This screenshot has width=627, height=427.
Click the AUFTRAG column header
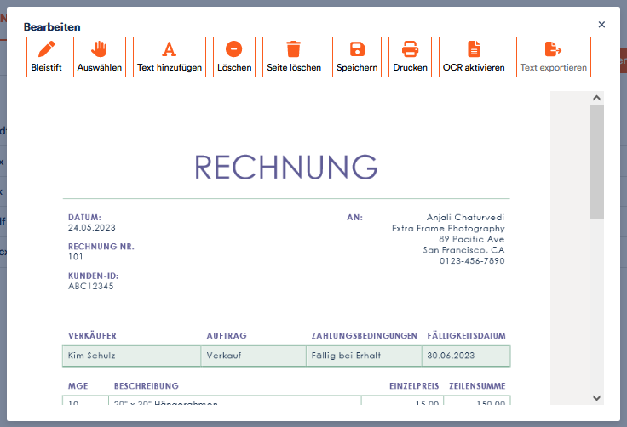227,335
